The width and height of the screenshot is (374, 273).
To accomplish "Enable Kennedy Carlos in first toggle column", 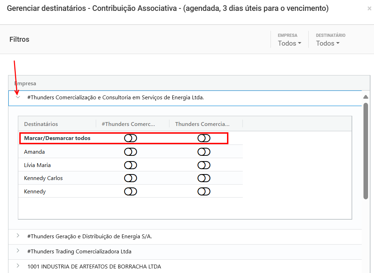I will coord(130,178).
